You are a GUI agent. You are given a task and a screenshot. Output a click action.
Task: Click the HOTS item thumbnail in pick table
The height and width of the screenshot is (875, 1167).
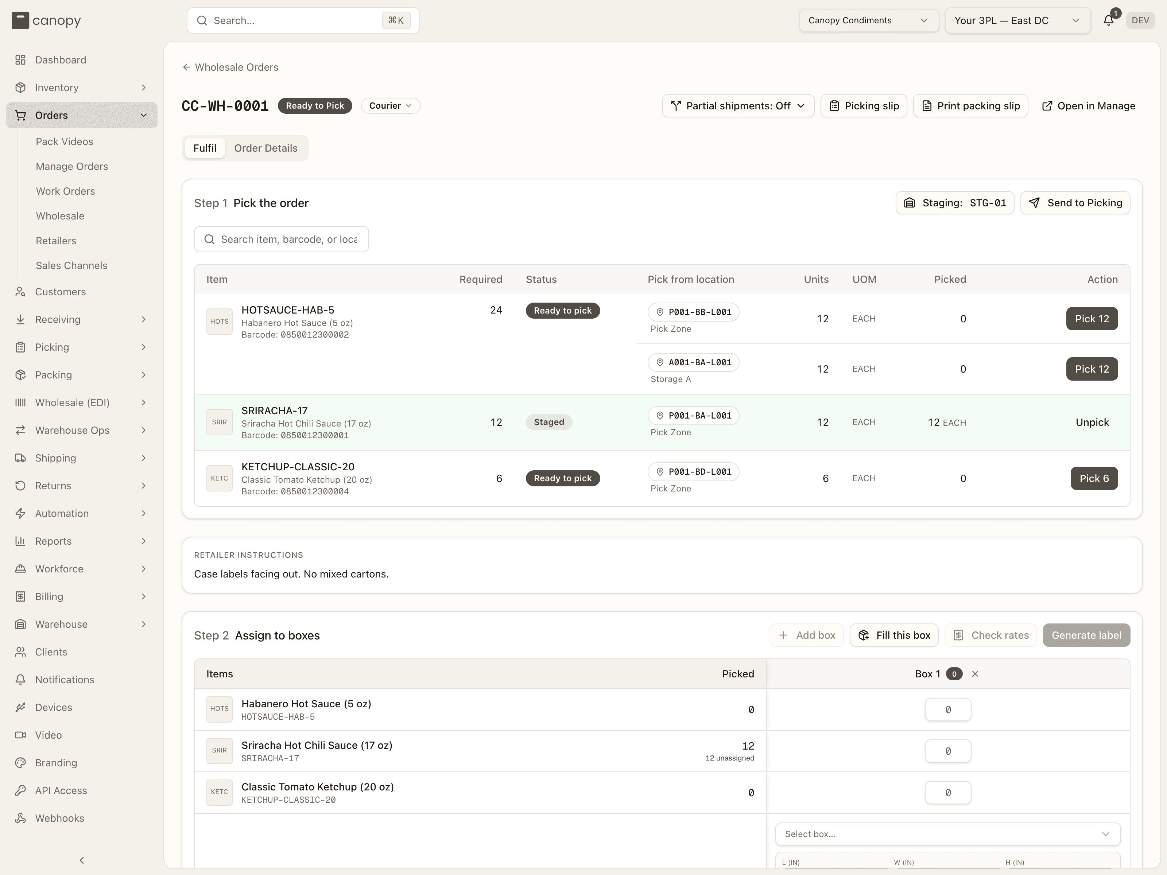[220, 321]
